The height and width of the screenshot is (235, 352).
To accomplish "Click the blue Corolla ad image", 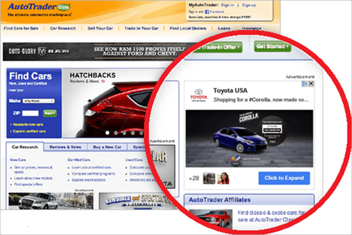I will pyautogui.click(x=249, y=138).
